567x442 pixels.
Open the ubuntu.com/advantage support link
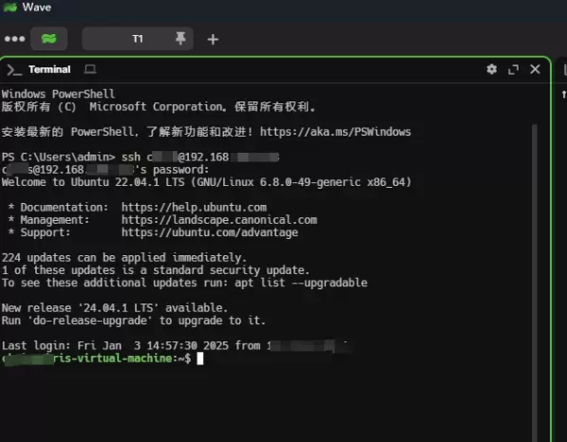pos(209,232)
